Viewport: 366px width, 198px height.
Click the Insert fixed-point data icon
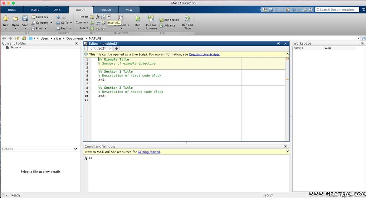(x=103, y=17)
